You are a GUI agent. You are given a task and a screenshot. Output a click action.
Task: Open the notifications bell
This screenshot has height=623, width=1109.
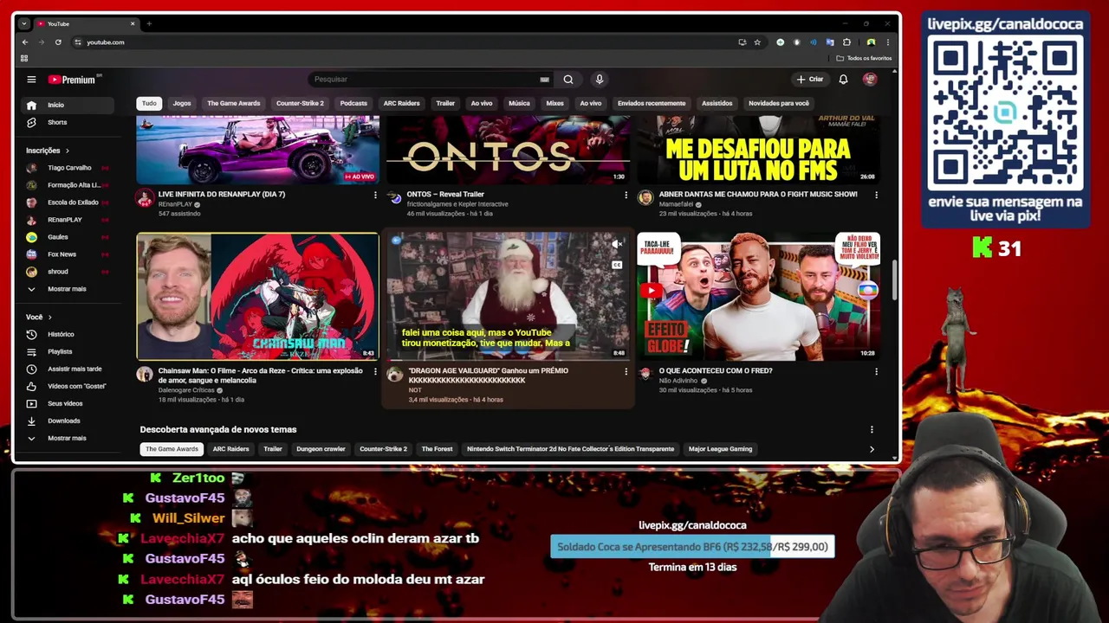(x=843, y=80)
